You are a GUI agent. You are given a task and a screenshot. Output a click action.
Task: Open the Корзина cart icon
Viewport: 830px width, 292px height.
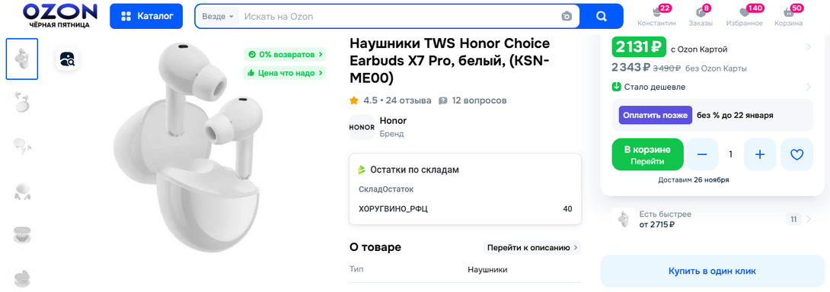pos(788,15)
